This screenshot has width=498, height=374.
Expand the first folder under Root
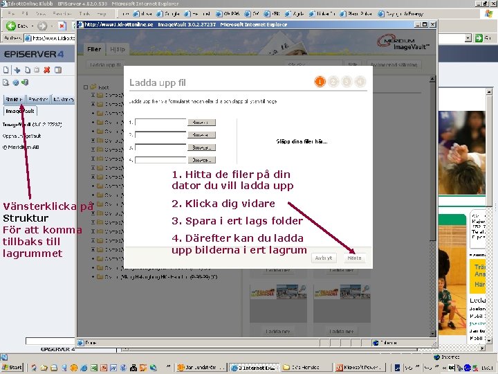point(93,95)
